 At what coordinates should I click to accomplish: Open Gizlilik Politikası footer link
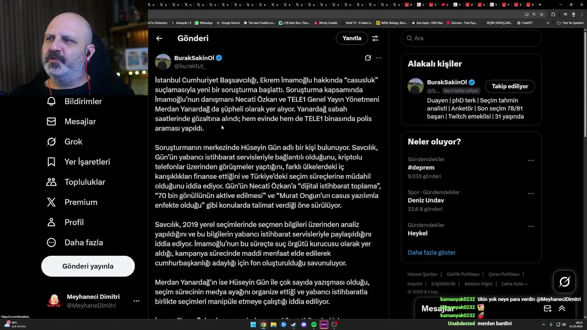coord(463,275)
